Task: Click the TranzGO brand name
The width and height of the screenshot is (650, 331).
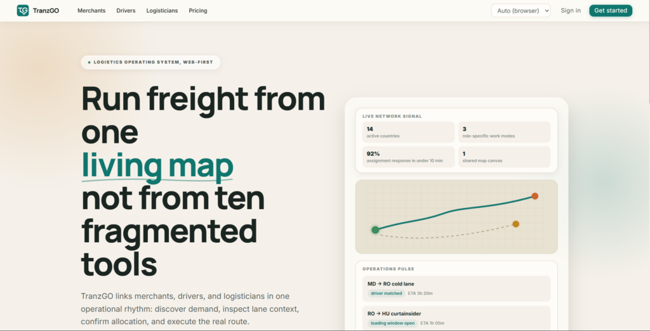Action: [x=46, y=11]
